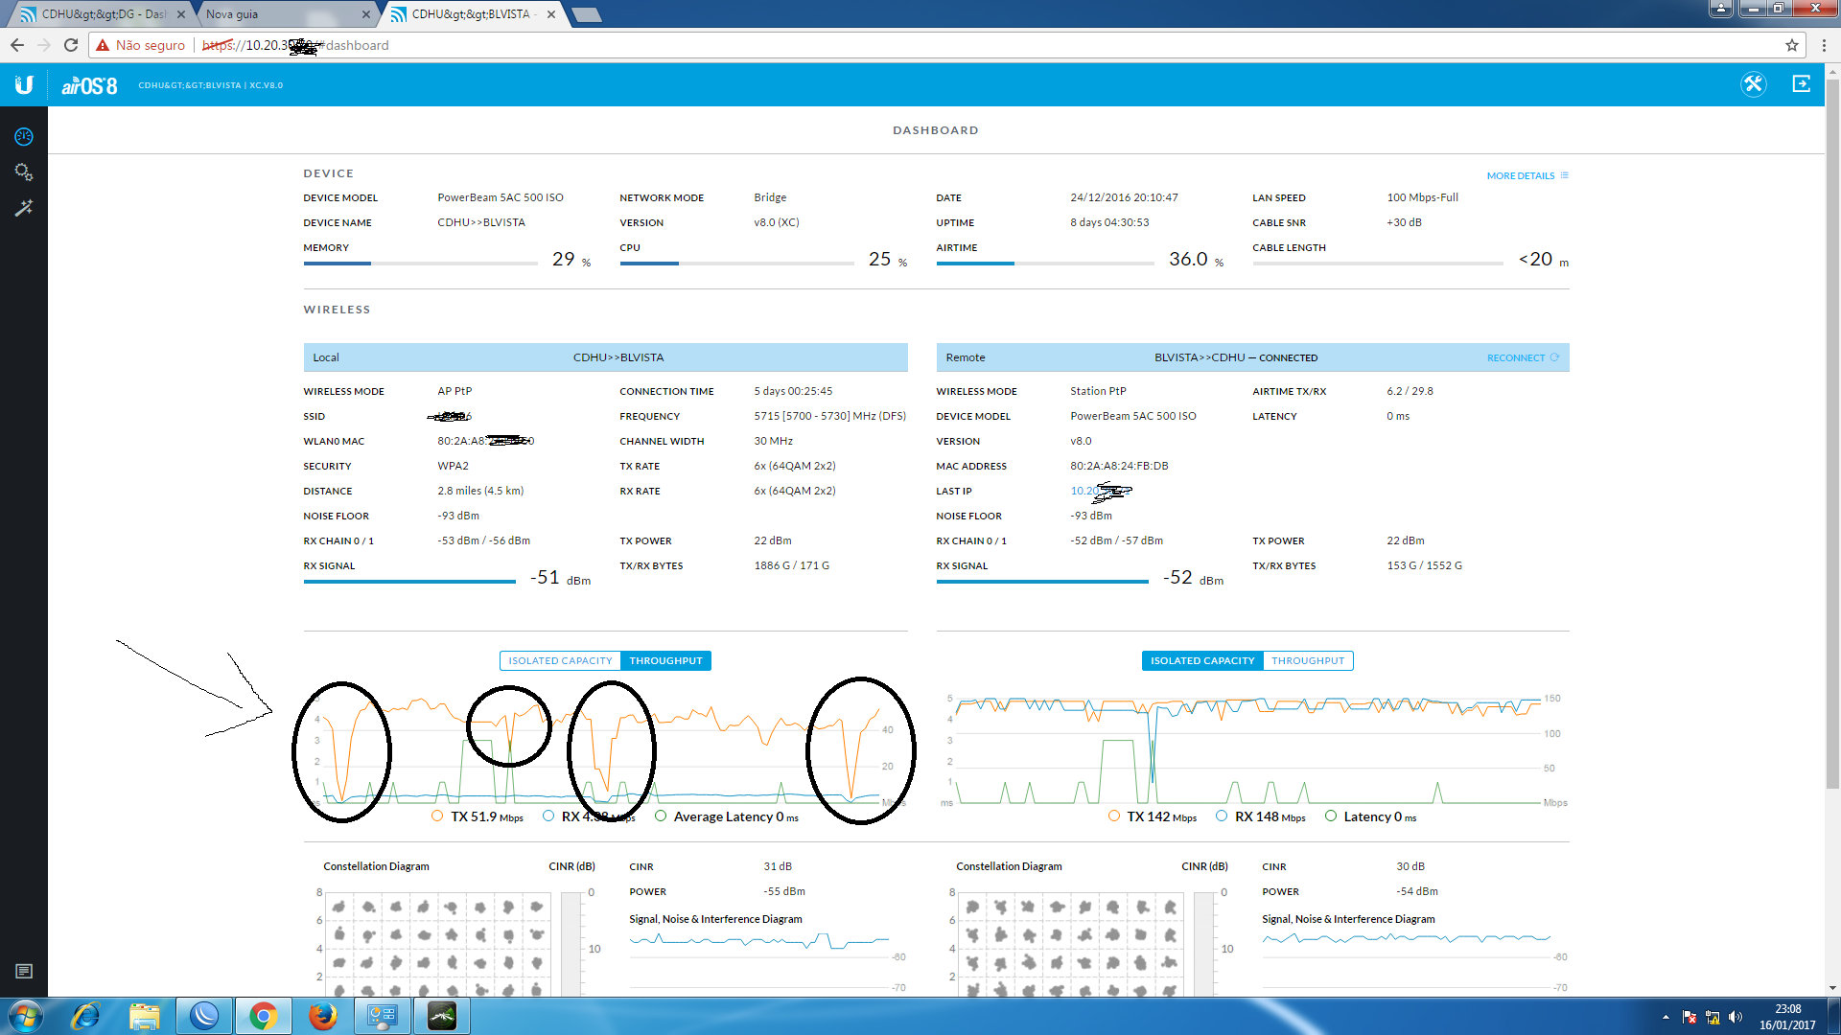Click the logout icon in header
This screenshot has width=1841, height=1035.
[1801, 84]
